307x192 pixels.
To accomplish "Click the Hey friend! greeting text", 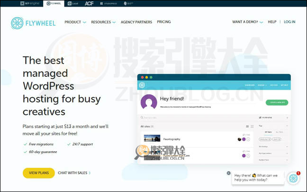I will 172,99.
